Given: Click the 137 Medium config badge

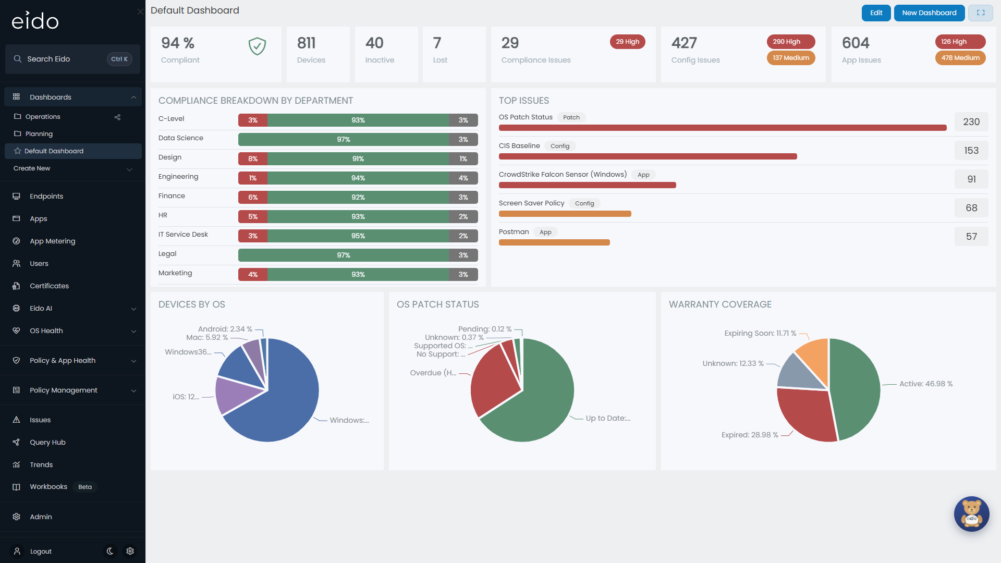Looking at the screenshot, I should click(791, 58).
